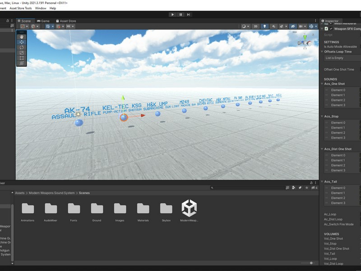Open the Asset Store Tools menu
361x271 pixels.
[x=21, y=8]
